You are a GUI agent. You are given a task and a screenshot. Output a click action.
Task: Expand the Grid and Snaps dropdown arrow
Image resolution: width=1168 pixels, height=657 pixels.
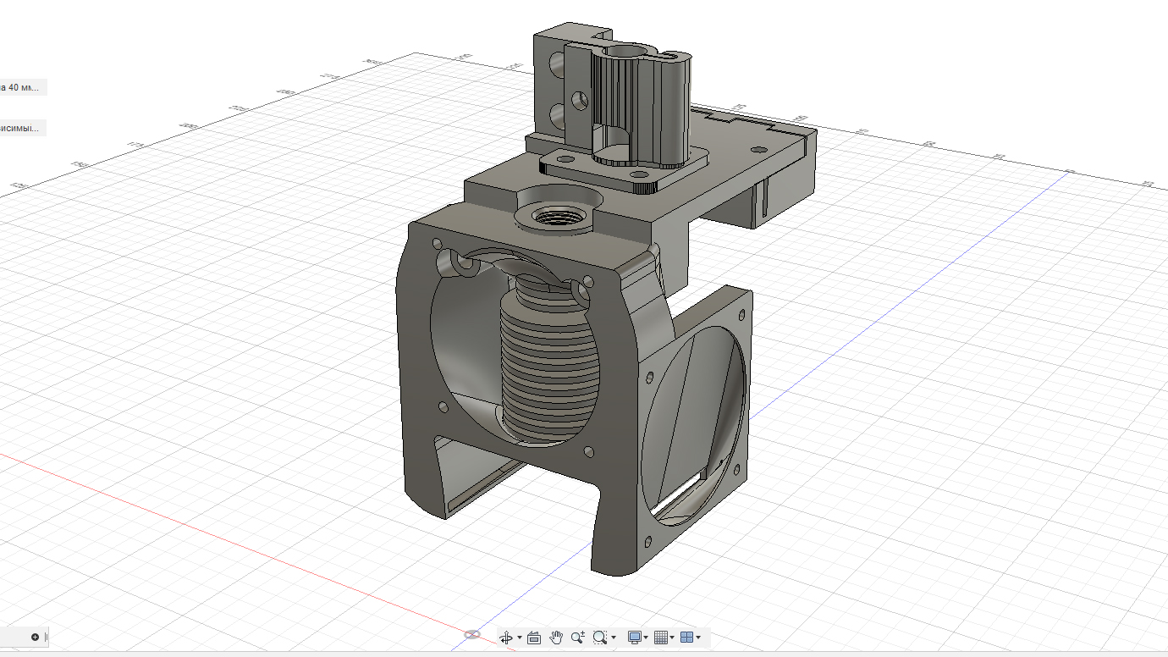point(672,638)
